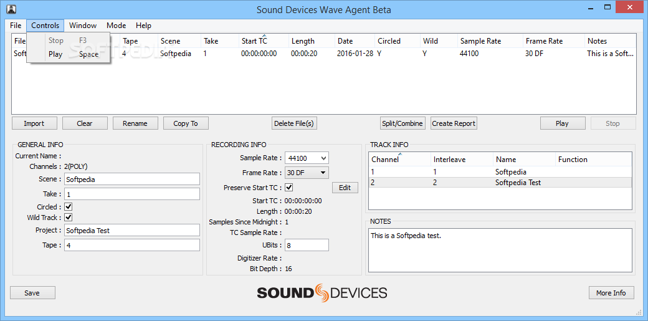Open the Sample Rate dropdown
Image resolution: width=648 pixels, height=321 pixels.
(307, 158)
